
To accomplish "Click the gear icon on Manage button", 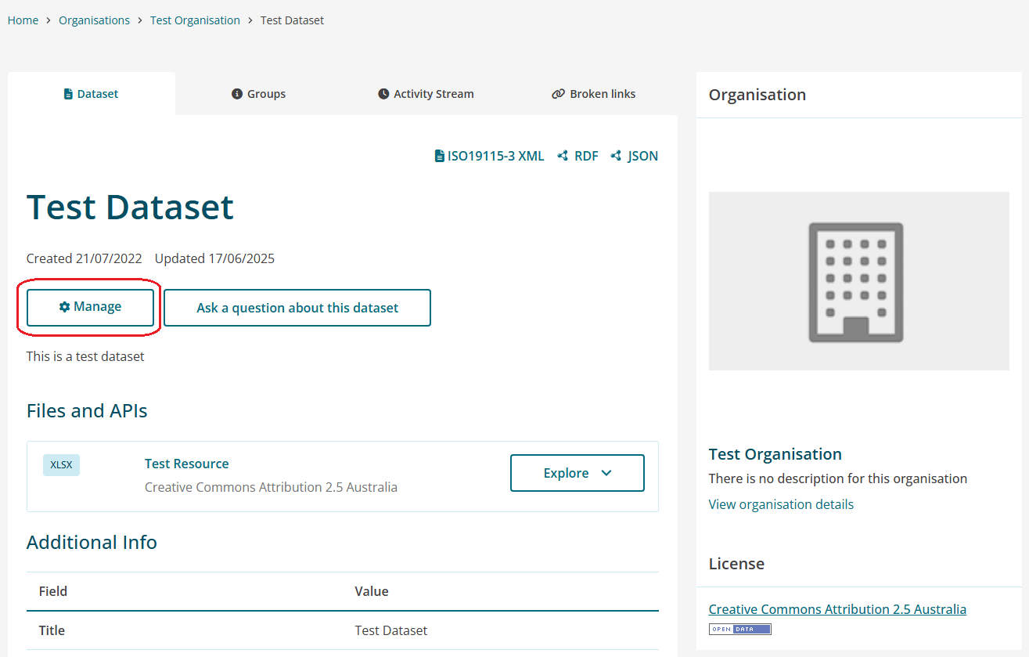I will 64,307.
